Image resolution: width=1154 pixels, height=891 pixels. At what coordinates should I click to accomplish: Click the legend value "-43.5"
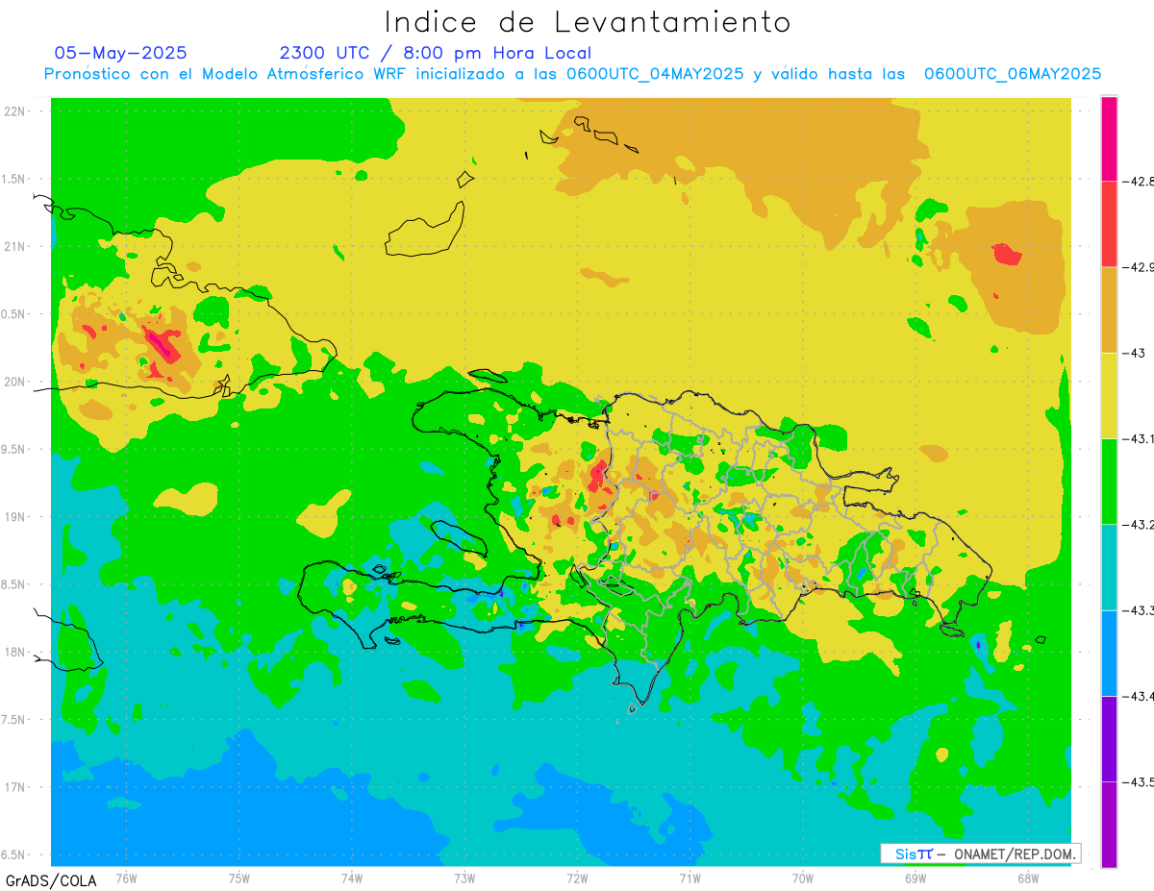pos(1139,781)
